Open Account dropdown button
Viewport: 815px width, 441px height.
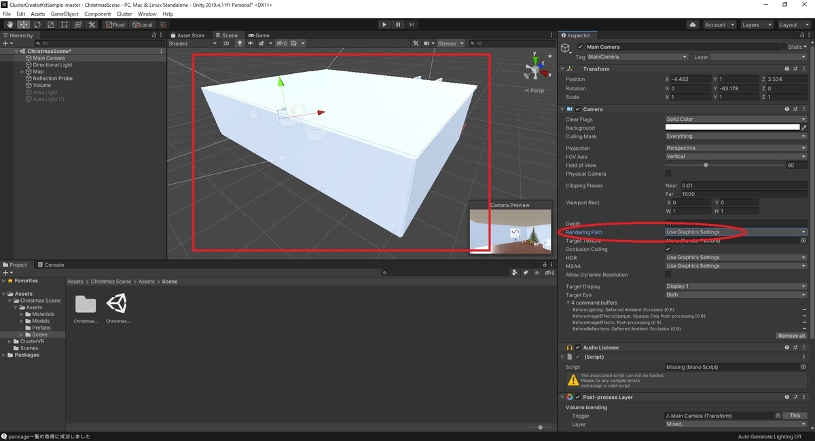pyautogui.click(x=719, y=24)
